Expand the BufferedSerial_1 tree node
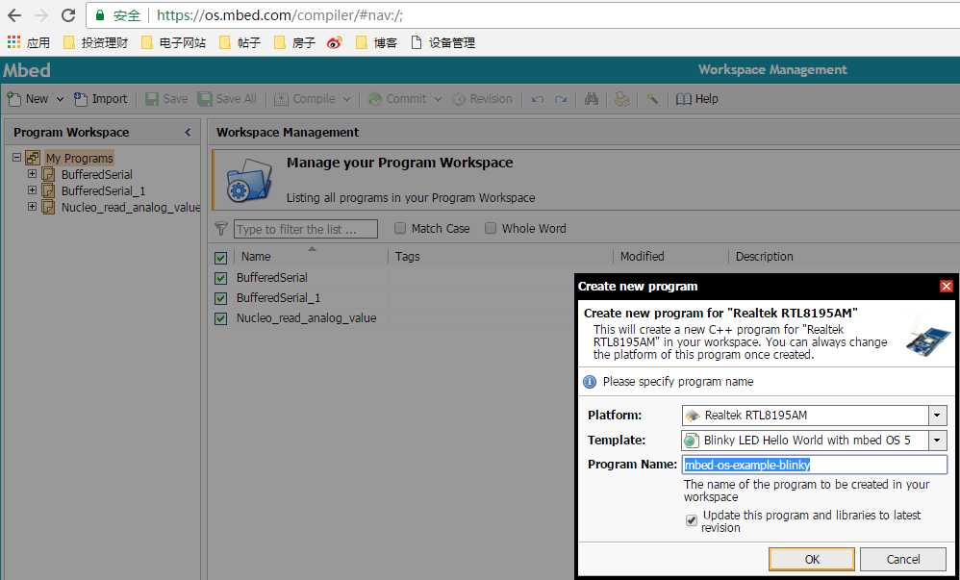This screenshot has width=960, height=580. point(32,190)
